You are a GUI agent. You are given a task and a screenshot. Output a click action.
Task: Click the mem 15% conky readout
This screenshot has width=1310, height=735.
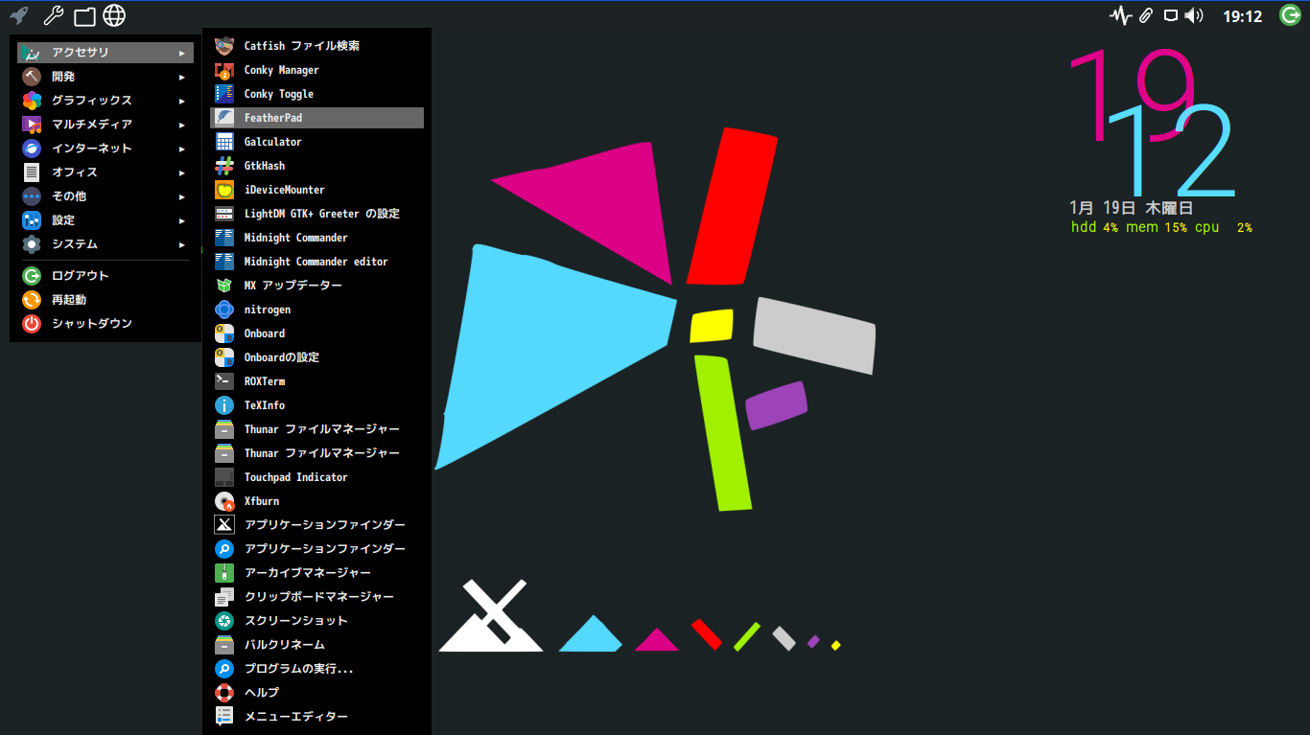[x=1156, y=227]
